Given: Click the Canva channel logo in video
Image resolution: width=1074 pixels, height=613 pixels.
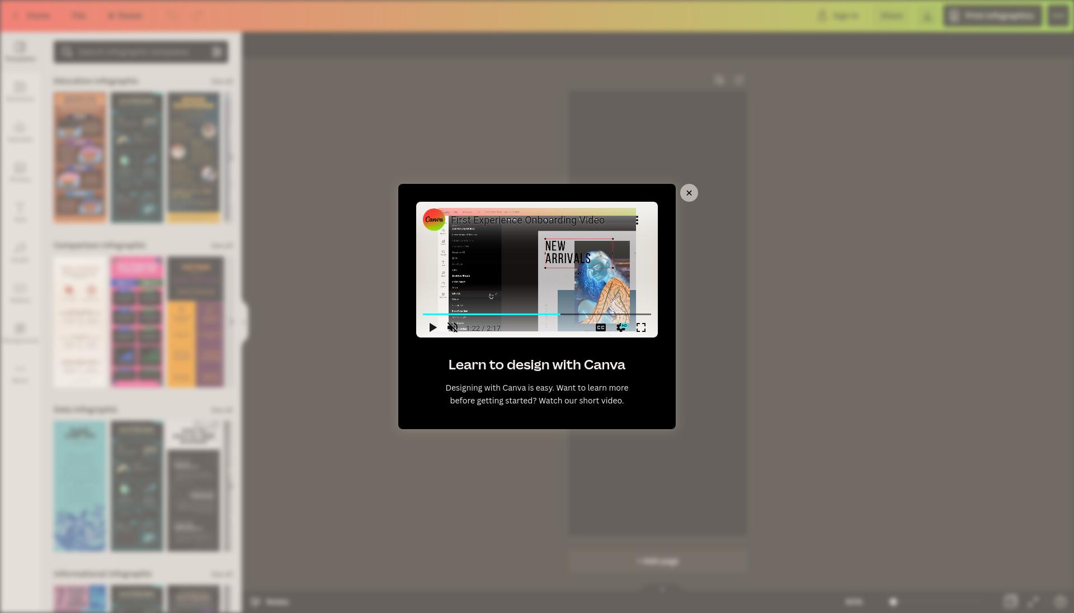Looking at the screenshot, I should 434,219.
